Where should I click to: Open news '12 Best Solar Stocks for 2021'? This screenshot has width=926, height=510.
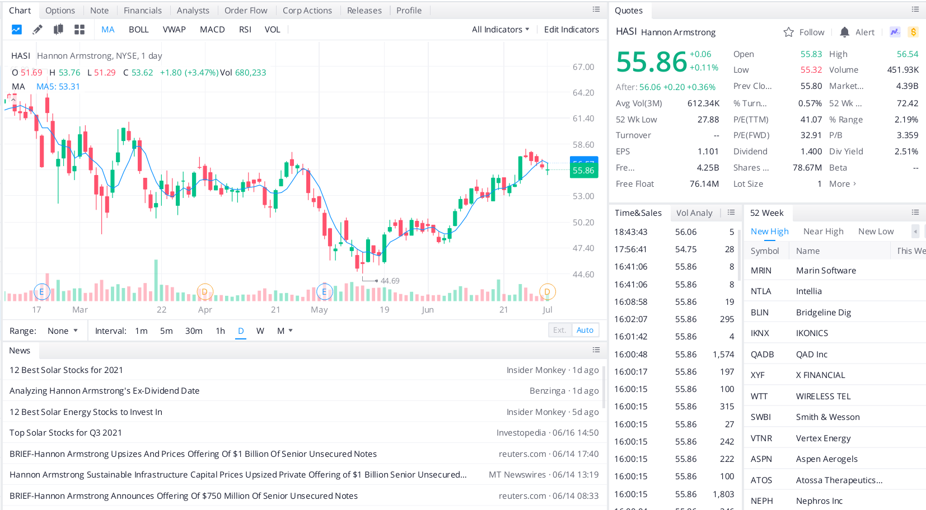pos(66,370)
